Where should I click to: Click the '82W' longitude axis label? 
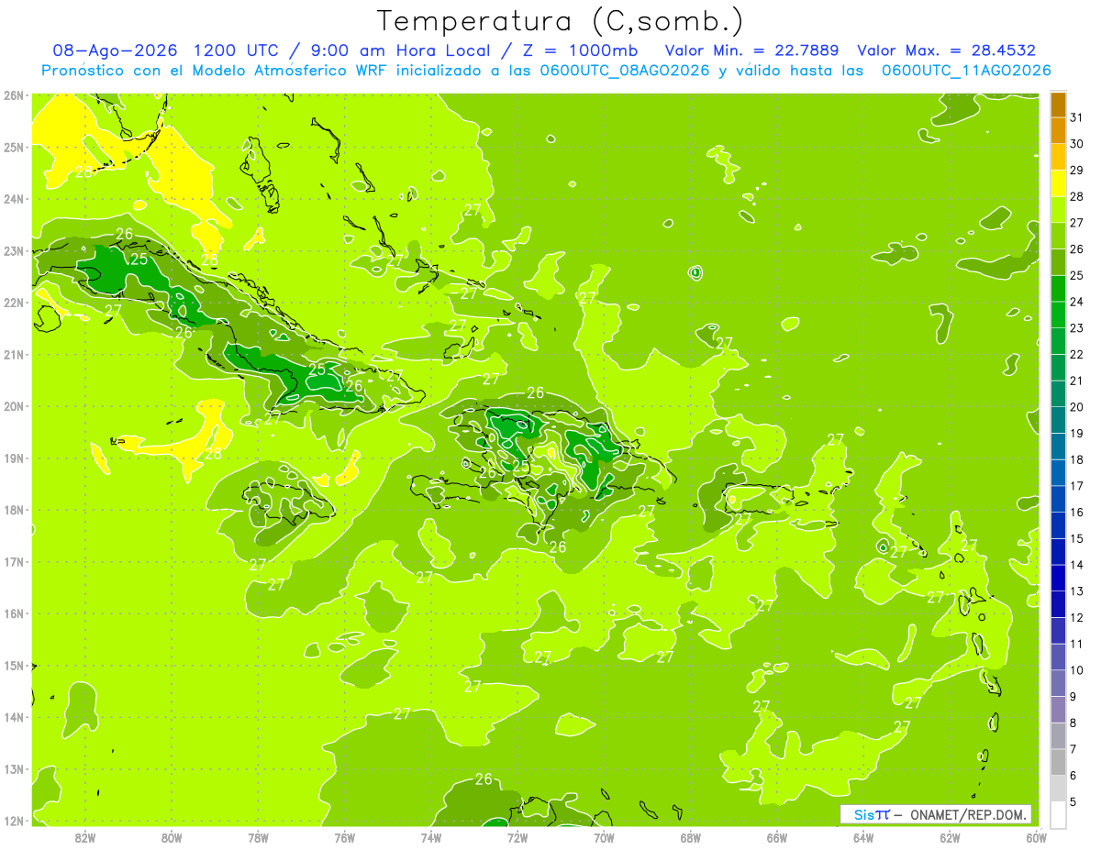(84, 837)
